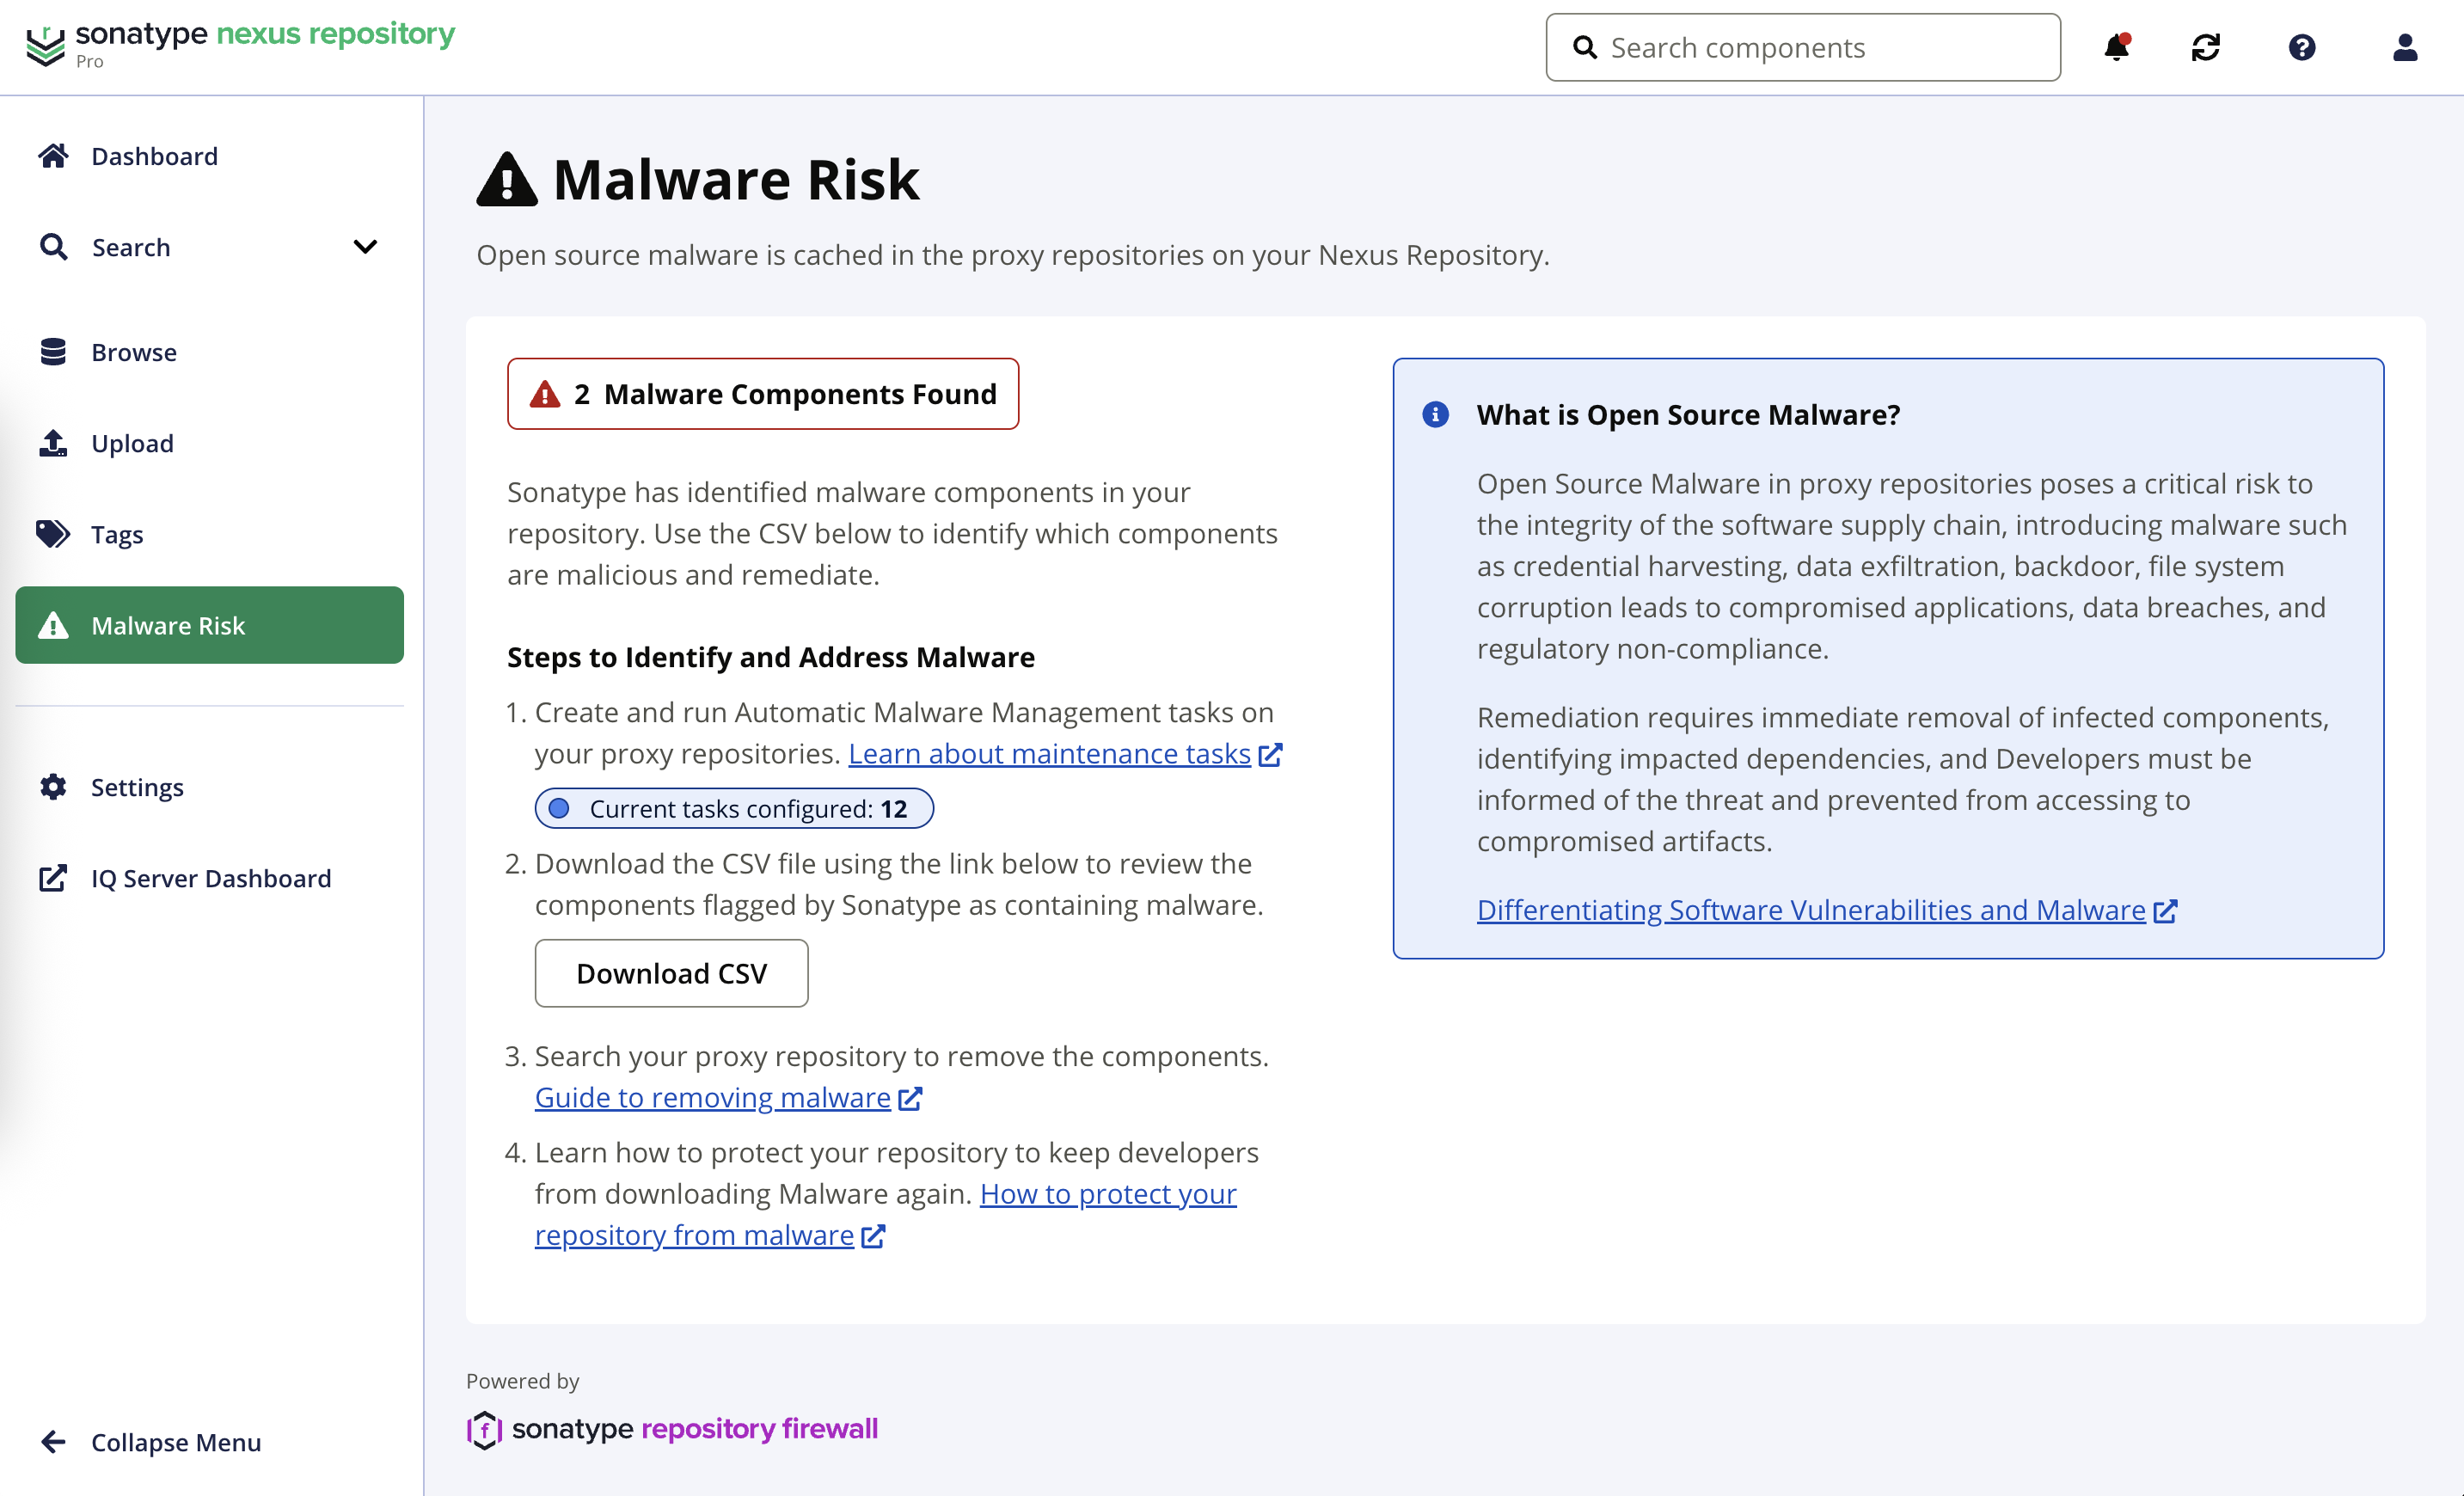The image size is (2464, 1496).
Task: Click the blue info icon in info panel
Action: (1435, 414)
